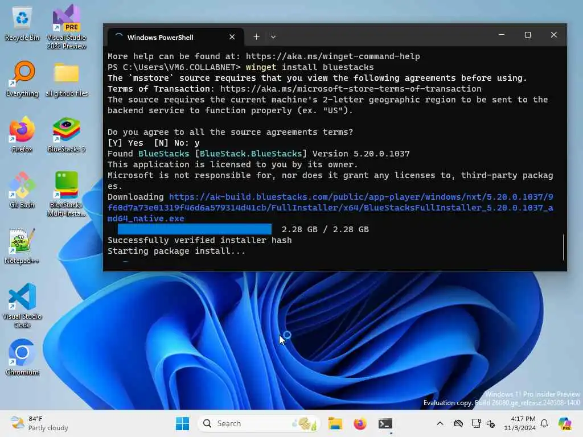The width and height of the screenshot is (583, 437).
Task: Select the Chromium desktop shortcut
Action: point(22,357)
